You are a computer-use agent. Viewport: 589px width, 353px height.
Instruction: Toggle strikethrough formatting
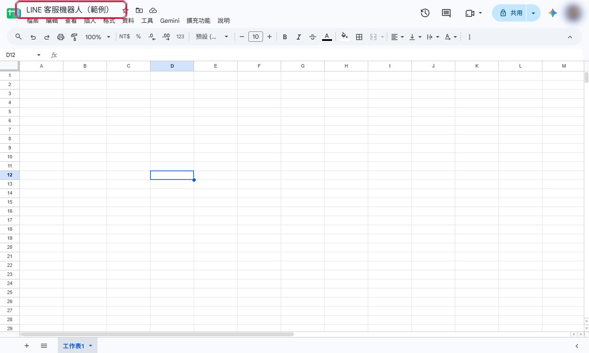pyautogui.click(x=313, y=37)
